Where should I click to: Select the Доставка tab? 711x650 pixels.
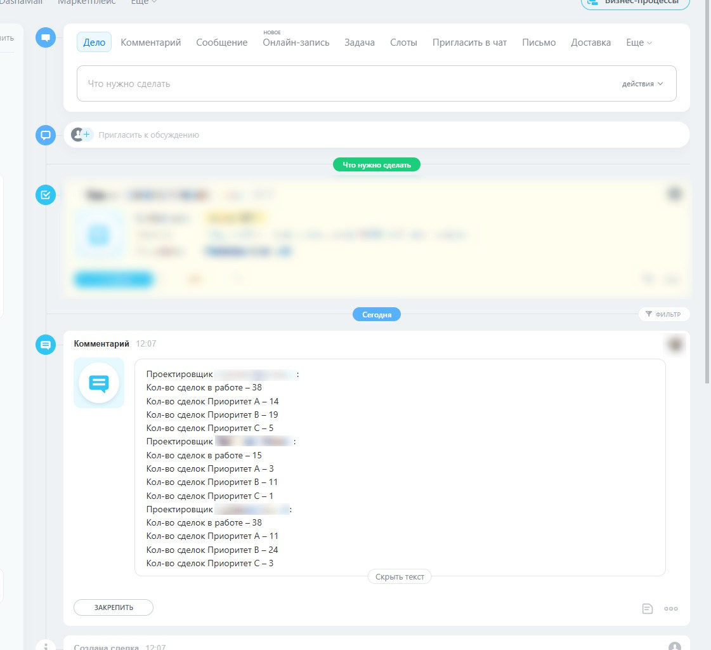591,43
